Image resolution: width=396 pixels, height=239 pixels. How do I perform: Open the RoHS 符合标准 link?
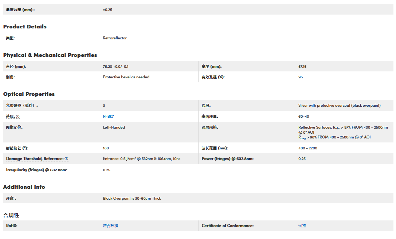coord(110,226)
